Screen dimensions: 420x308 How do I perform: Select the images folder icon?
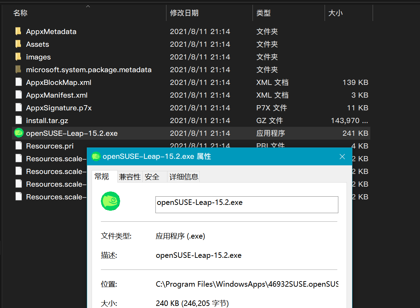pyautogui.click(x=18, y=57)
